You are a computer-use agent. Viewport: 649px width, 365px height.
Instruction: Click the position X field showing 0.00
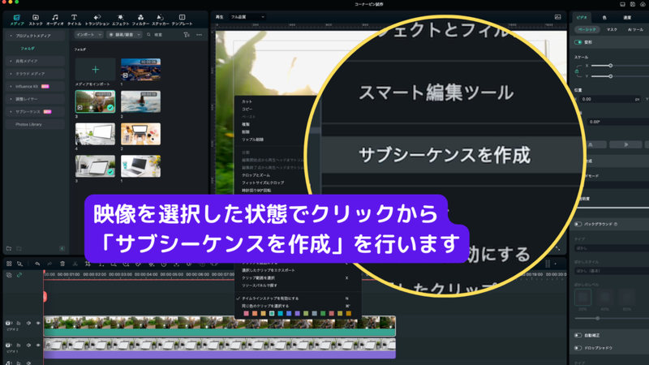click(x=610, y=99)
